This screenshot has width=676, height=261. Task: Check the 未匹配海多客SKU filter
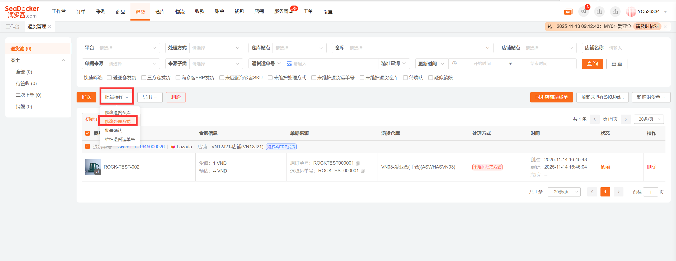[x=222, y=78]
